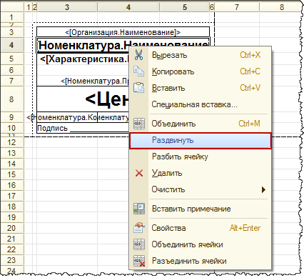Click the second cell in row 9, column 4

point(113,117)
